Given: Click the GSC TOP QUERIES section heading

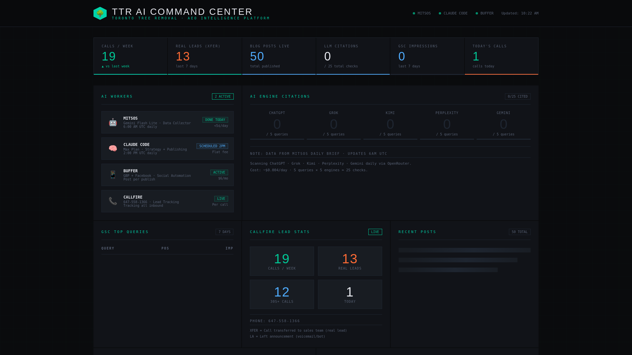Looking at the screenshot, I should (125, 232).
